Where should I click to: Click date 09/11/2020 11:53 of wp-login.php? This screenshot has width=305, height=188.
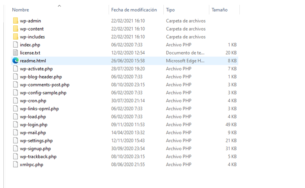click(128, 124)
